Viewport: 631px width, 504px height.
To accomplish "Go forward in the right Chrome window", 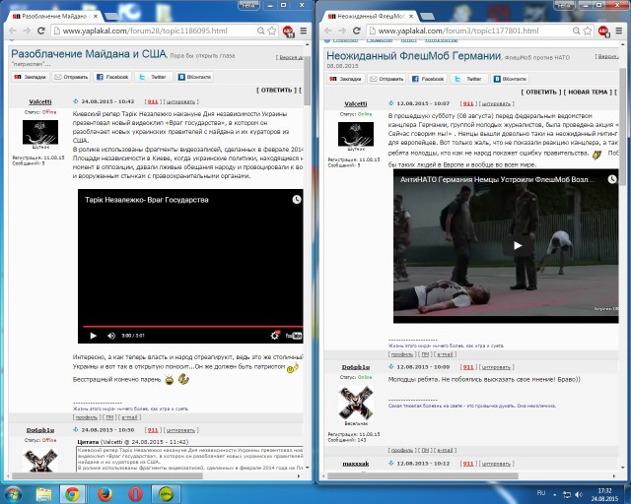I will pos(342,31).
